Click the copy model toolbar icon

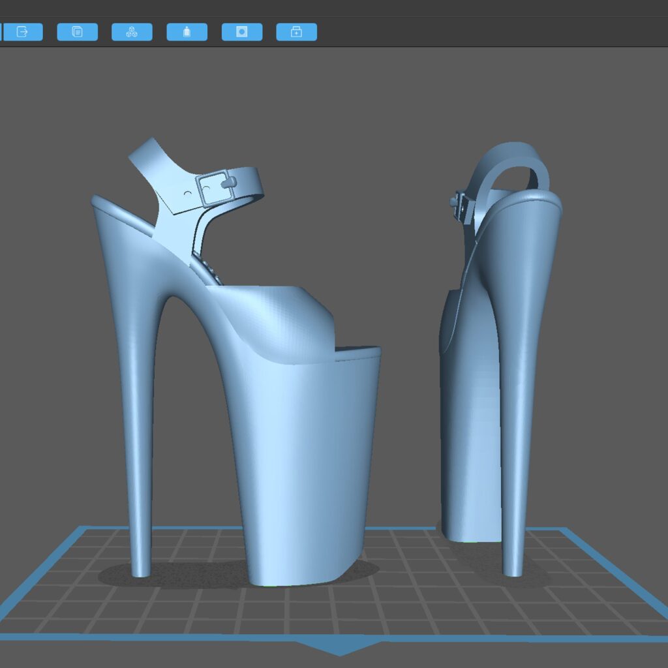(78, 32)
